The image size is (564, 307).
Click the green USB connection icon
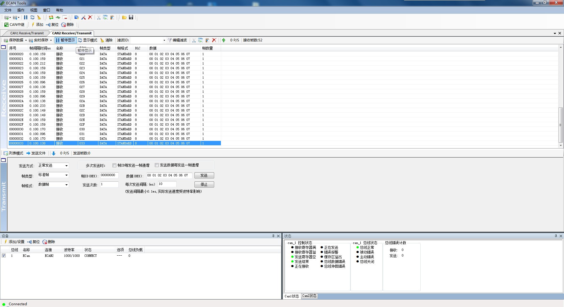click(58, 18)
